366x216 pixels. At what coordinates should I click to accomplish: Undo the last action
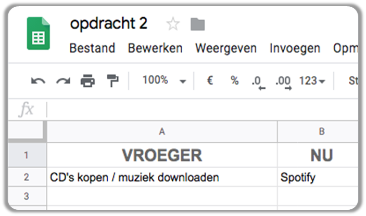[x=38, y=81]
